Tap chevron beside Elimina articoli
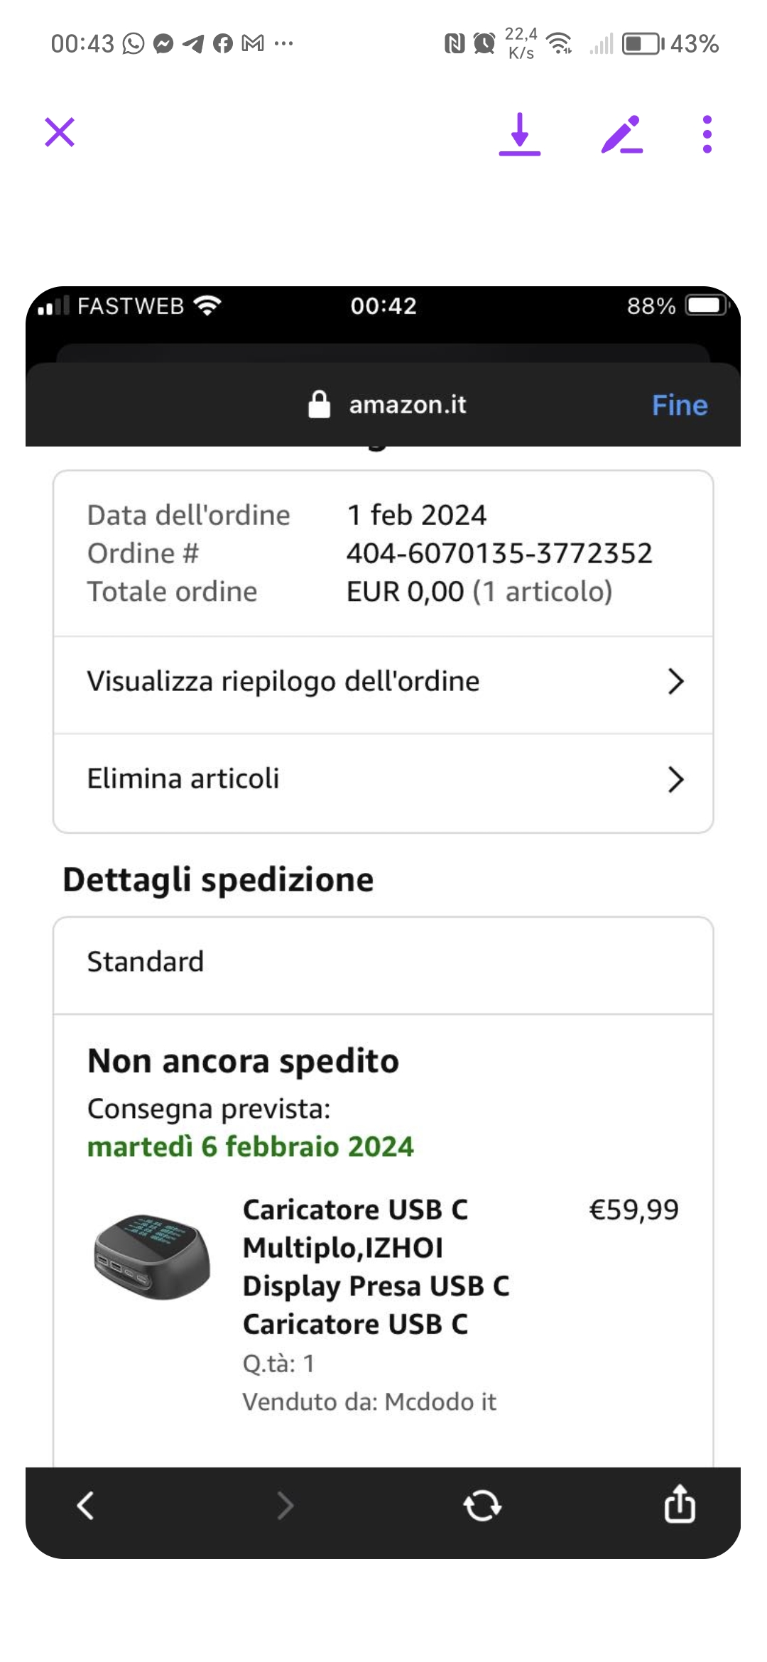Screen dimensions: 767x1662 (675, 779)
